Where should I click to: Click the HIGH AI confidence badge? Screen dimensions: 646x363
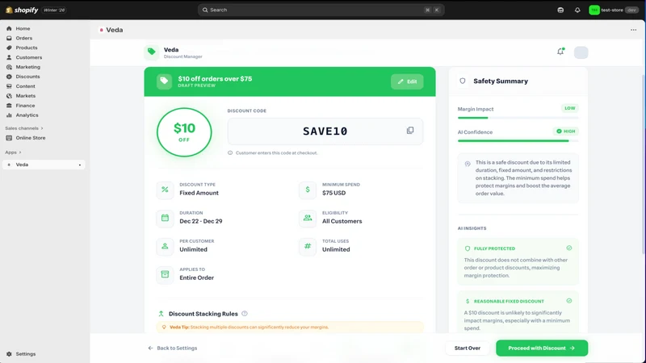pos(566,131)
